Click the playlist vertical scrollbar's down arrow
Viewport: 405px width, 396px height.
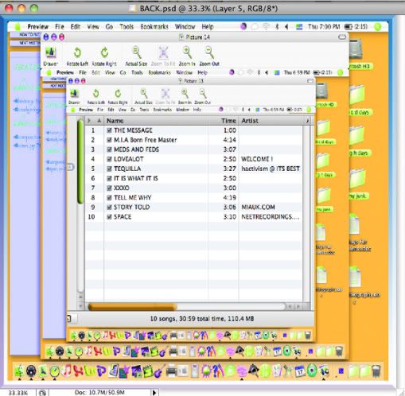tap(80, 306)
